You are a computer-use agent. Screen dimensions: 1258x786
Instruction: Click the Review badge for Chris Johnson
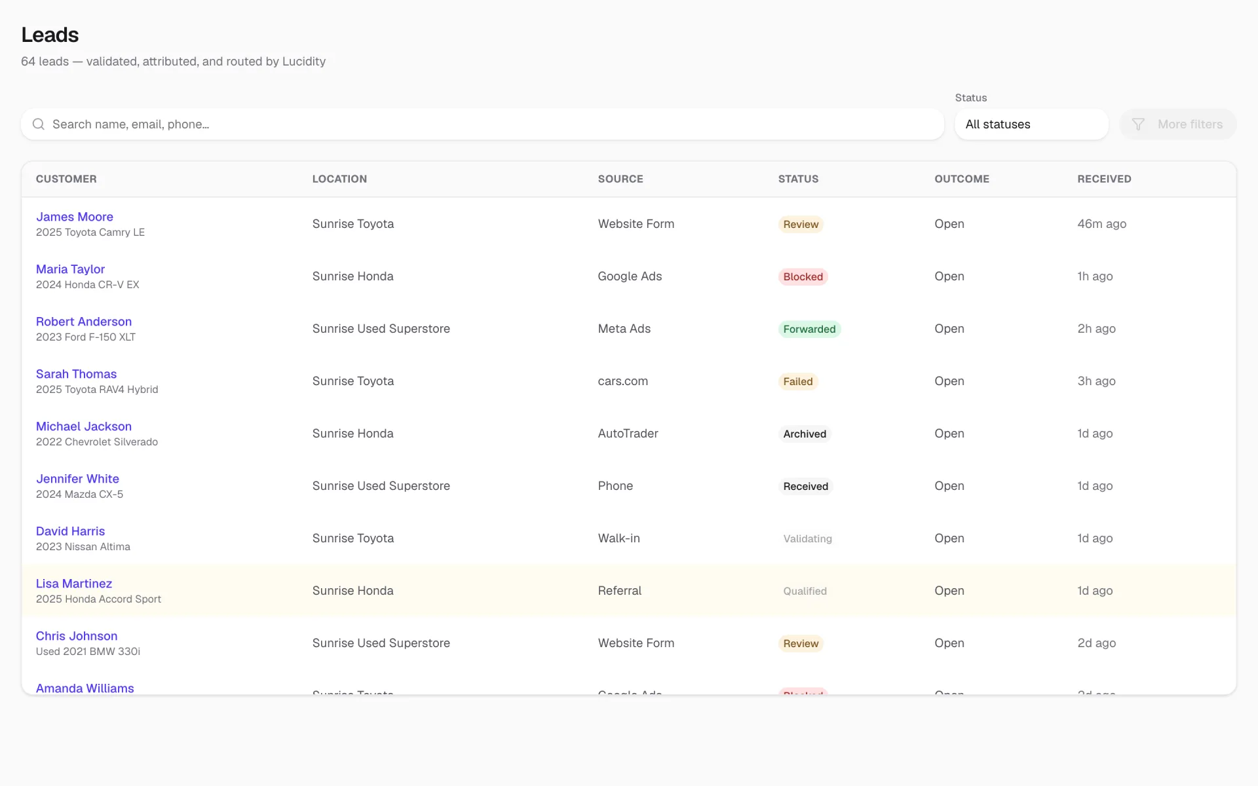pos(801,643)
